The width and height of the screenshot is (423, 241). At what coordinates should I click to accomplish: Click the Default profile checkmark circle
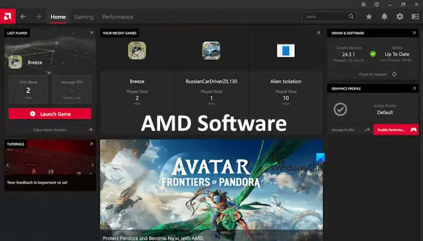pyautogui.click(x=340, y=109)
